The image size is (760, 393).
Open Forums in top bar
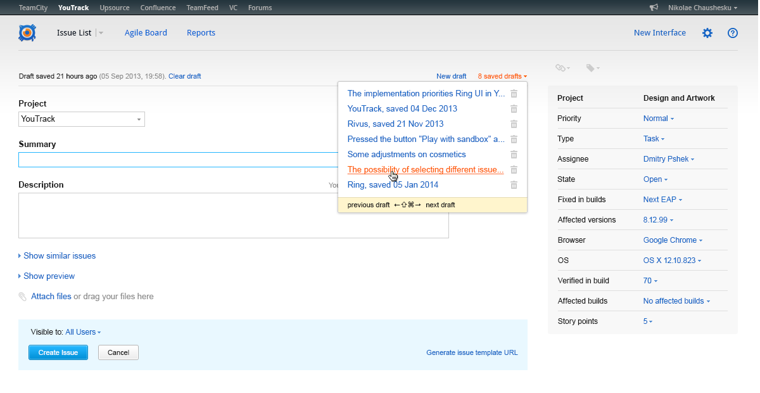pos(260,8)
